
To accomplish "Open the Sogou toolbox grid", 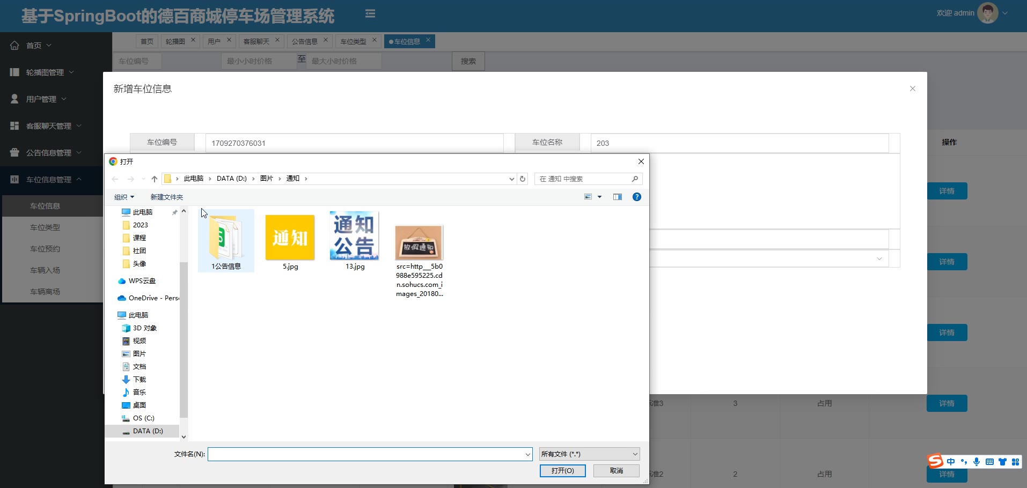I will (x=1015, y=462).
